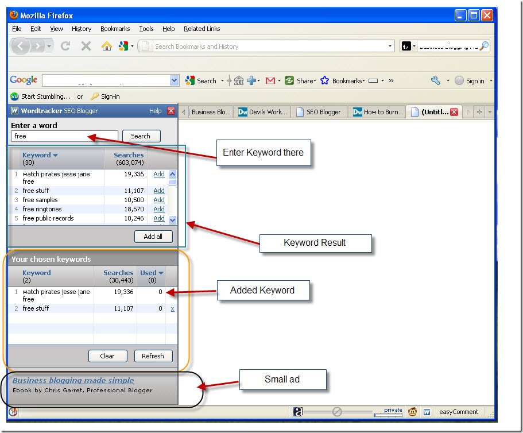Add the 'free samples' keyword
523x433 pixels.
coord(159,200)
